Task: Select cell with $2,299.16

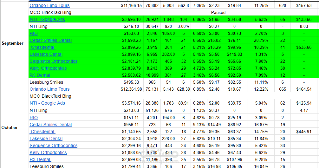Action: (x=131, y=145)
